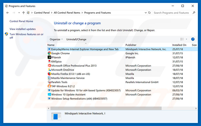
Task: Go up one level with up arrow
Action: (x=23, y=13)
